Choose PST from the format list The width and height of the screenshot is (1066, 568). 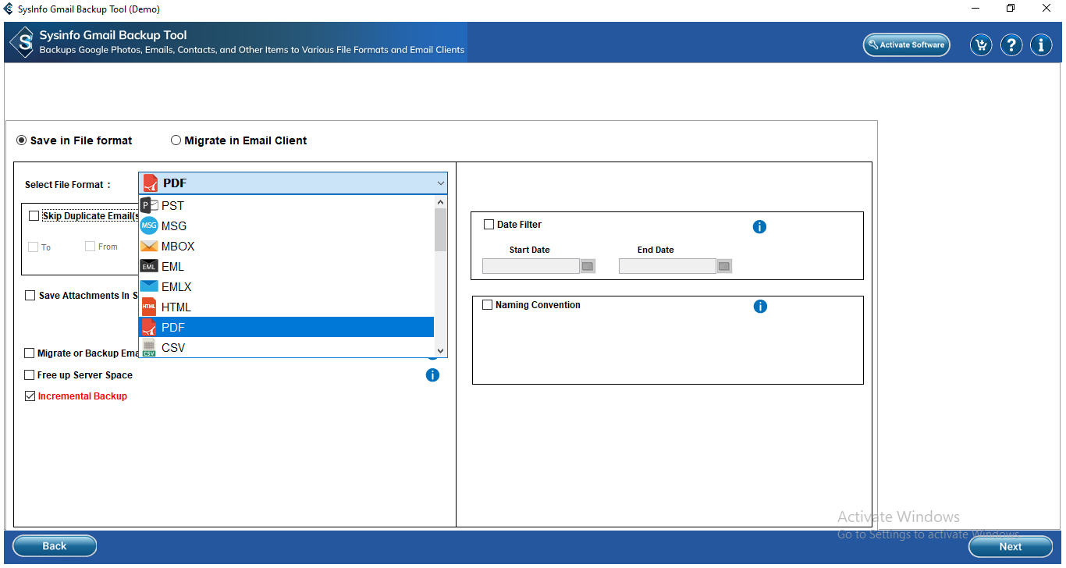coord(172,206)
